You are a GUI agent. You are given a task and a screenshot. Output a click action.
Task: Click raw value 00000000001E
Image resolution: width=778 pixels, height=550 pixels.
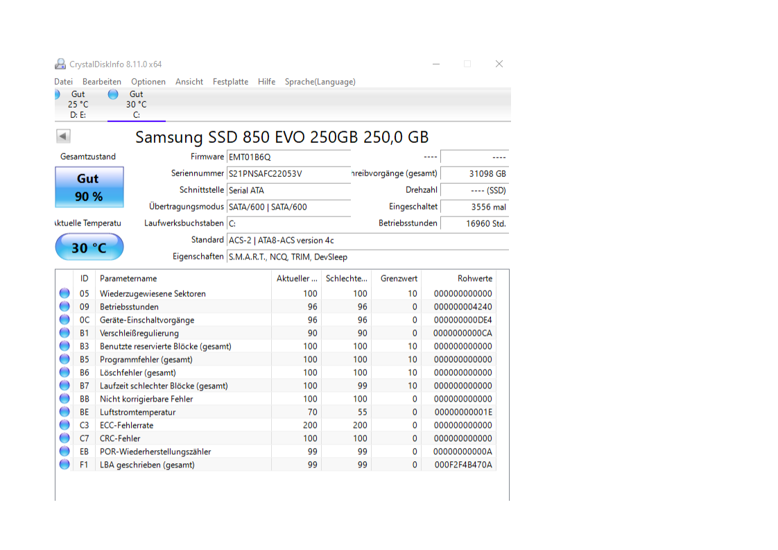click(463, 412)
